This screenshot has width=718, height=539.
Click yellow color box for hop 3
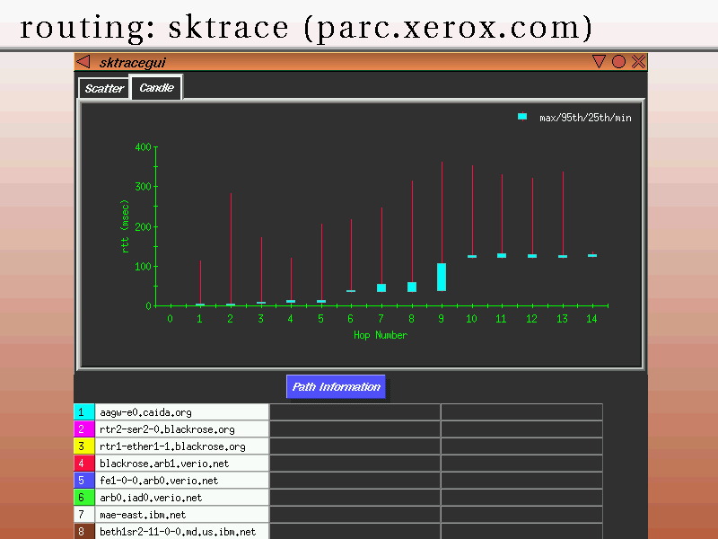[83, 446]
